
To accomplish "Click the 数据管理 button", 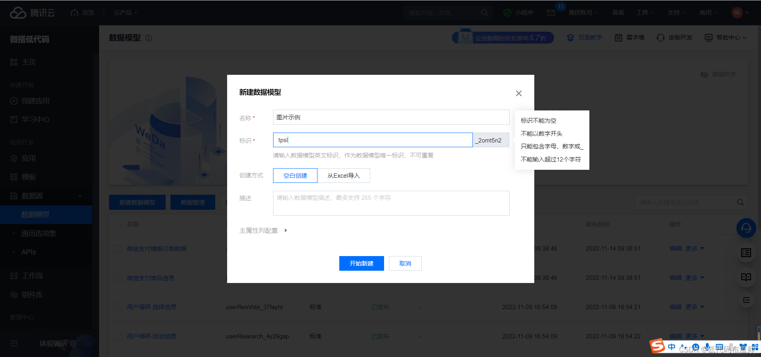I will (193, 202).
